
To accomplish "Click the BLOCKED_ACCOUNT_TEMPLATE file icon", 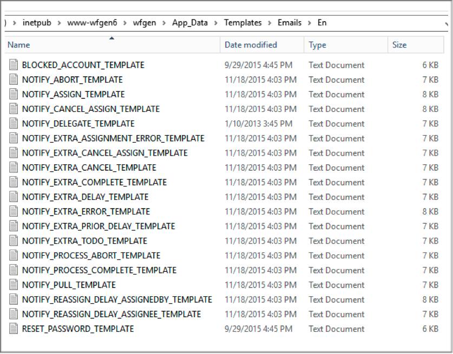I will tap(14, 65).
